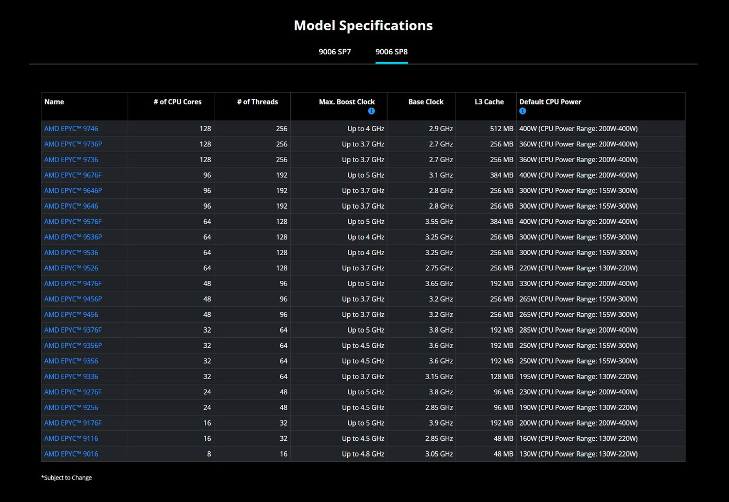Open the AMD EPYC 9176F link
The width and height of the screenshot is (729, 502).
click(x=73, y=423)
